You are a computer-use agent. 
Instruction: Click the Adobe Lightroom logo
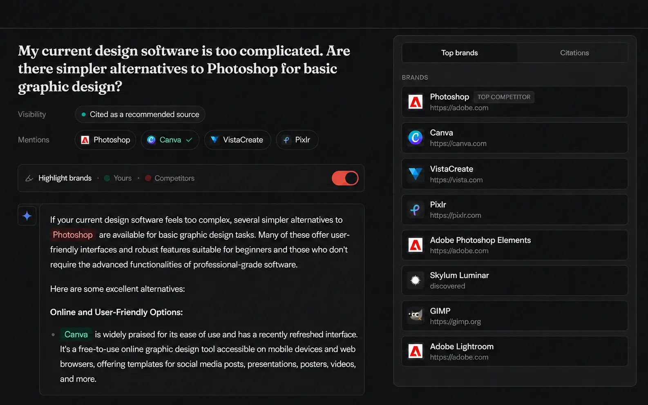click(416, 351)
